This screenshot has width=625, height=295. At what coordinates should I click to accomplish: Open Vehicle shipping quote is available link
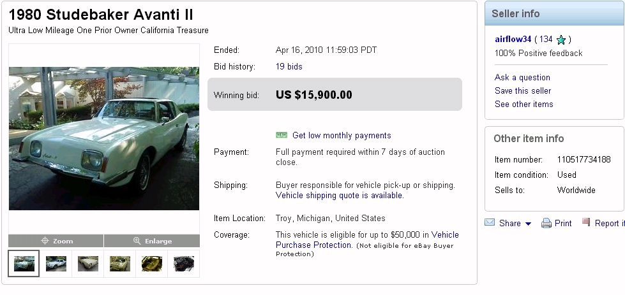click(340, 196)
